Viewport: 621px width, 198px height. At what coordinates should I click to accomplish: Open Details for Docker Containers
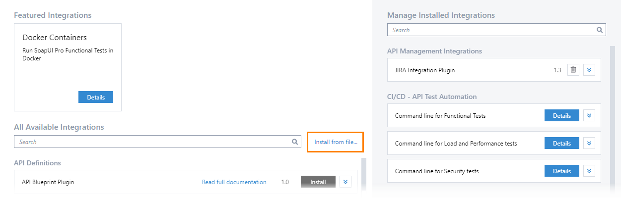96,97
